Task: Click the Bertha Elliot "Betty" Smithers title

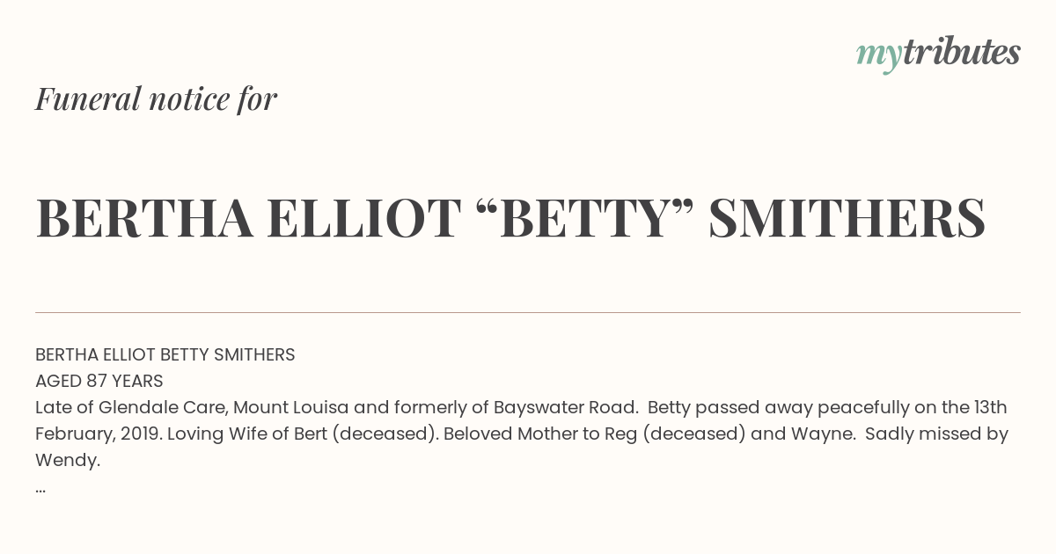Action: click(x=510, y=218)
